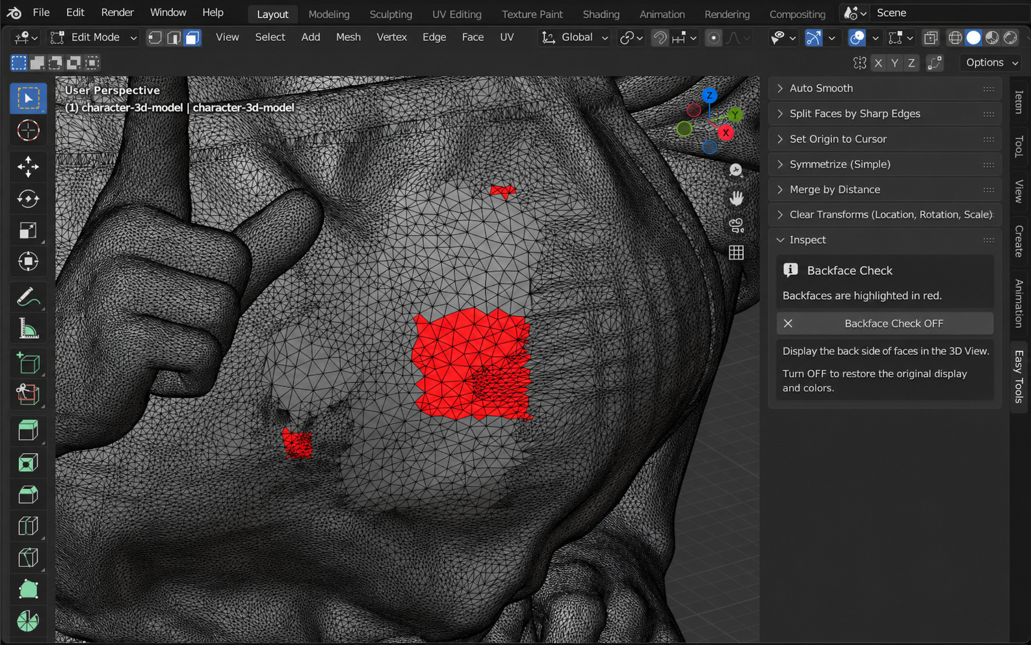Click the Scene name field

click(x=949, y=13)
